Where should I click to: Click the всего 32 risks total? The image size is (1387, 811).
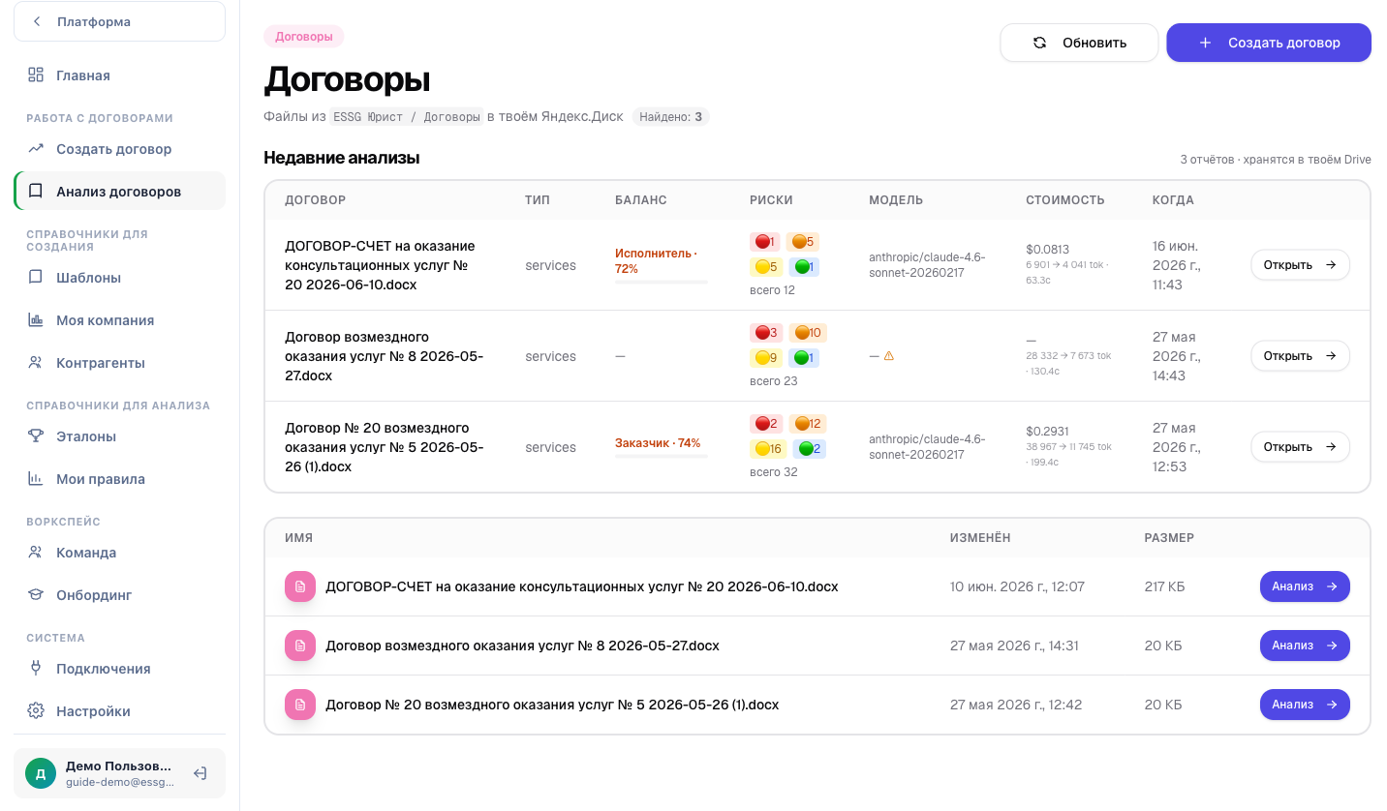pos(774,472)
